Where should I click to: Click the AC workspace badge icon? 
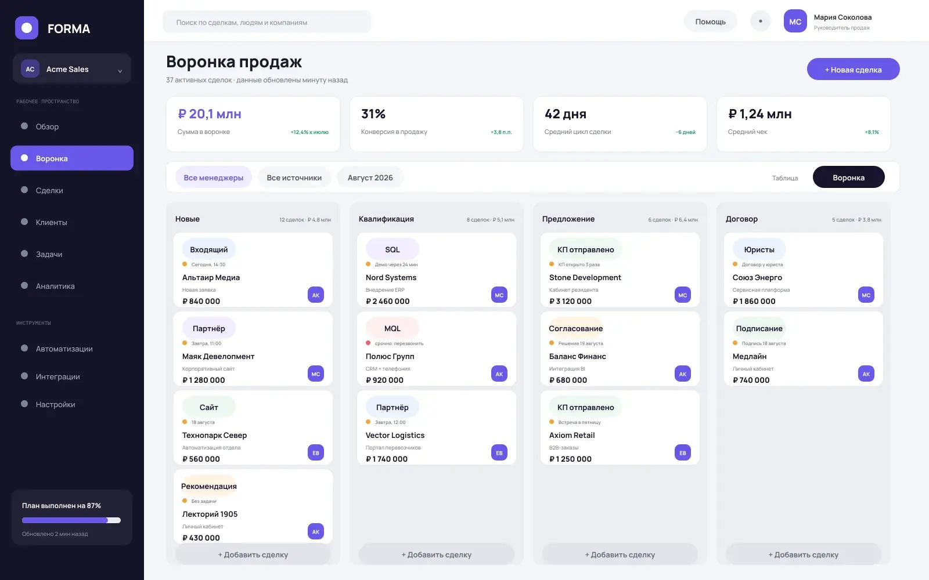[x=30, y=69]
